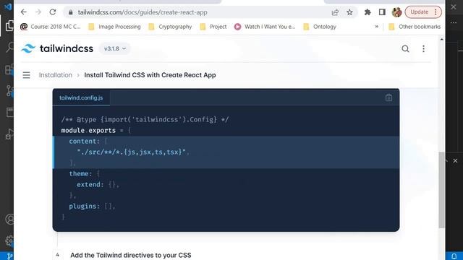
Task: Open Other bookmarks folder
Action: 415,27
